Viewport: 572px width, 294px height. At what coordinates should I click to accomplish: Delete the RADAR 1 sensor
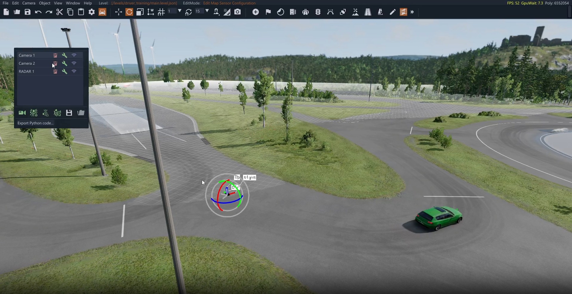(55, 72)
